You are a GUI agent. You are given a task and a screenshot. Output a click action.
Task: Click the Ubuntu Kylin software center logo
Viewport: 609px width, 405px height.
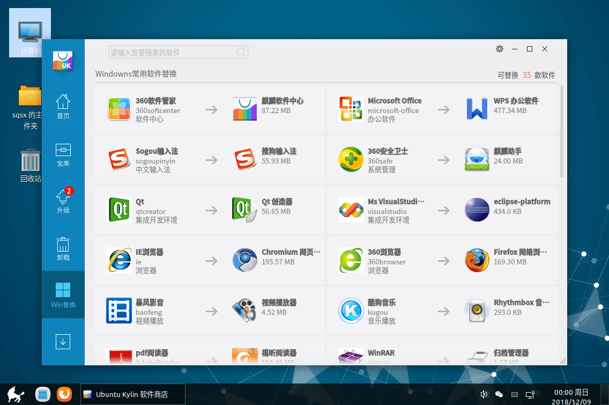tap(63, 61)
